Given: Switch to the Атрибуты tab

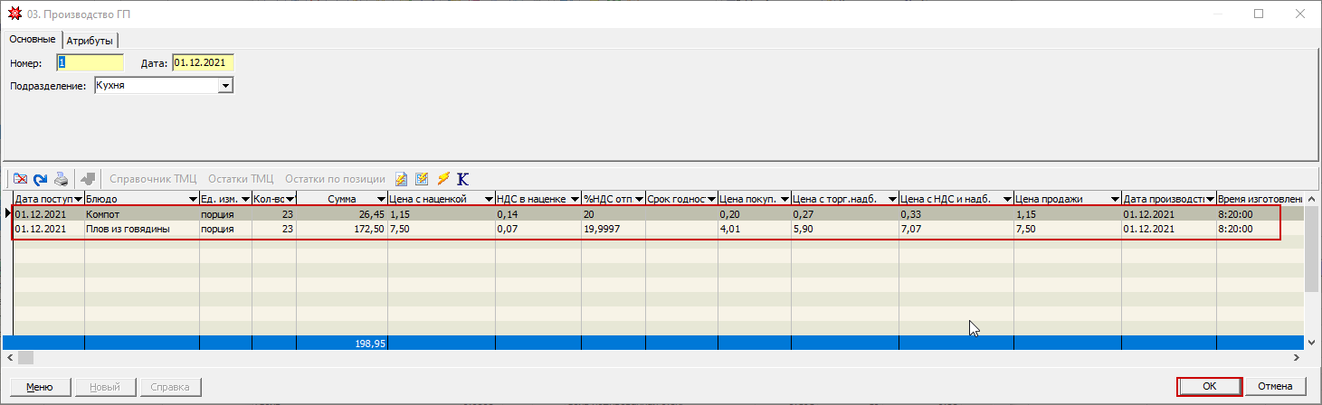Looking at the screenshot, I should coord(91,41).
